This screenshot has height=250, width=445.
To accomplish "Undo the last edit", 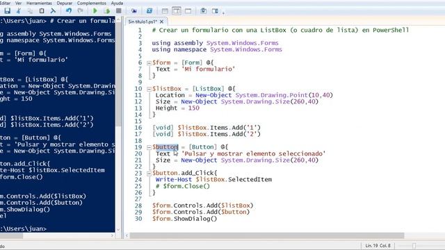I will point(69,11).
